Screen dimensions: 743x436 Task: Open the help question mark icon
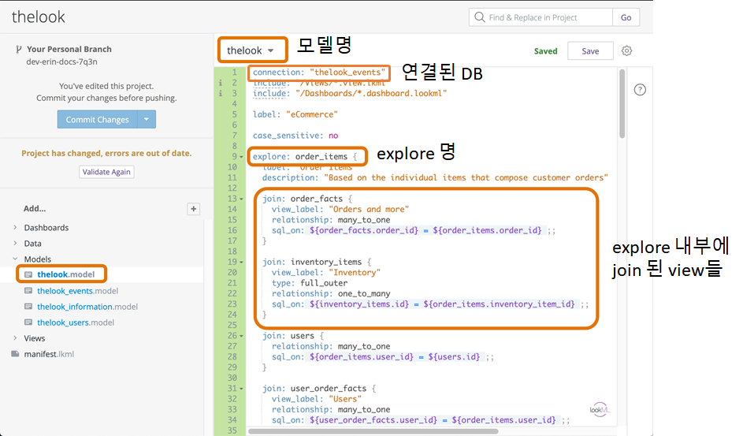coord(640,90)
